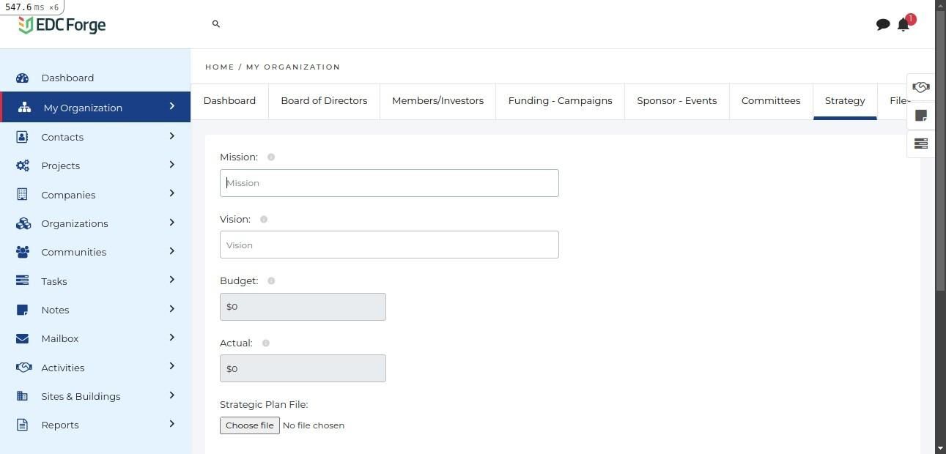Expand the Mailbox sidebar menu arrow
The image size is (946, 454).
(x=172, y=338)
